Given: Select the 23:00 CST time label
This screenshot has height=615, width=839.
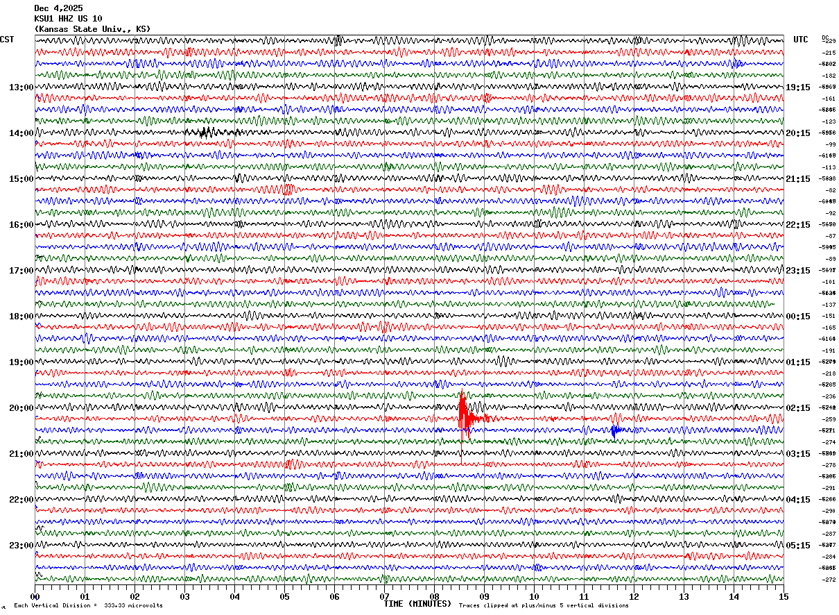Looking at the screenshot, I should 21,546.
